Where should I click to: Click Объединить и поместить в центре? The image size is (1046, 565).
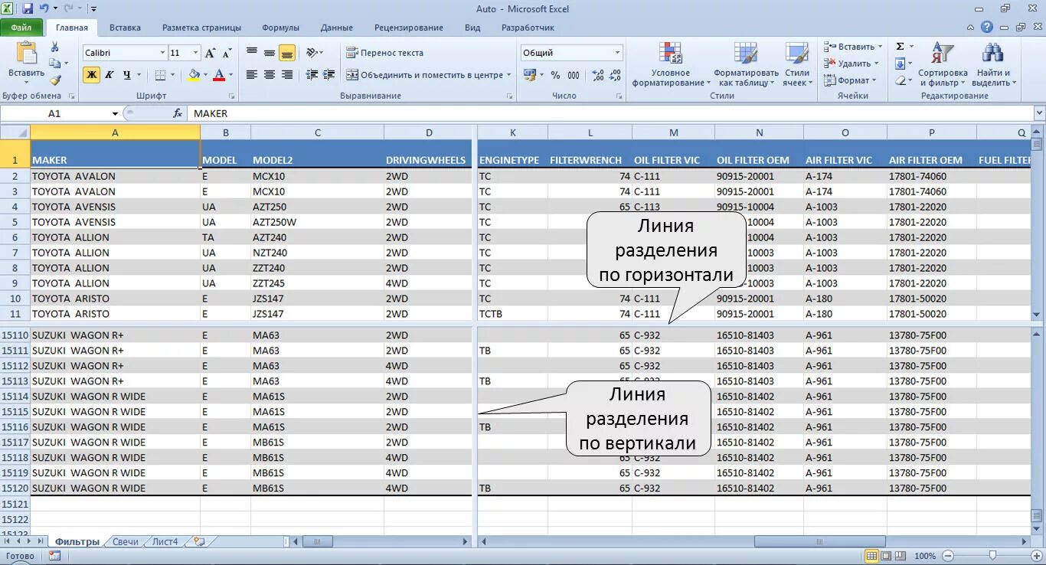tap(425, 75)
